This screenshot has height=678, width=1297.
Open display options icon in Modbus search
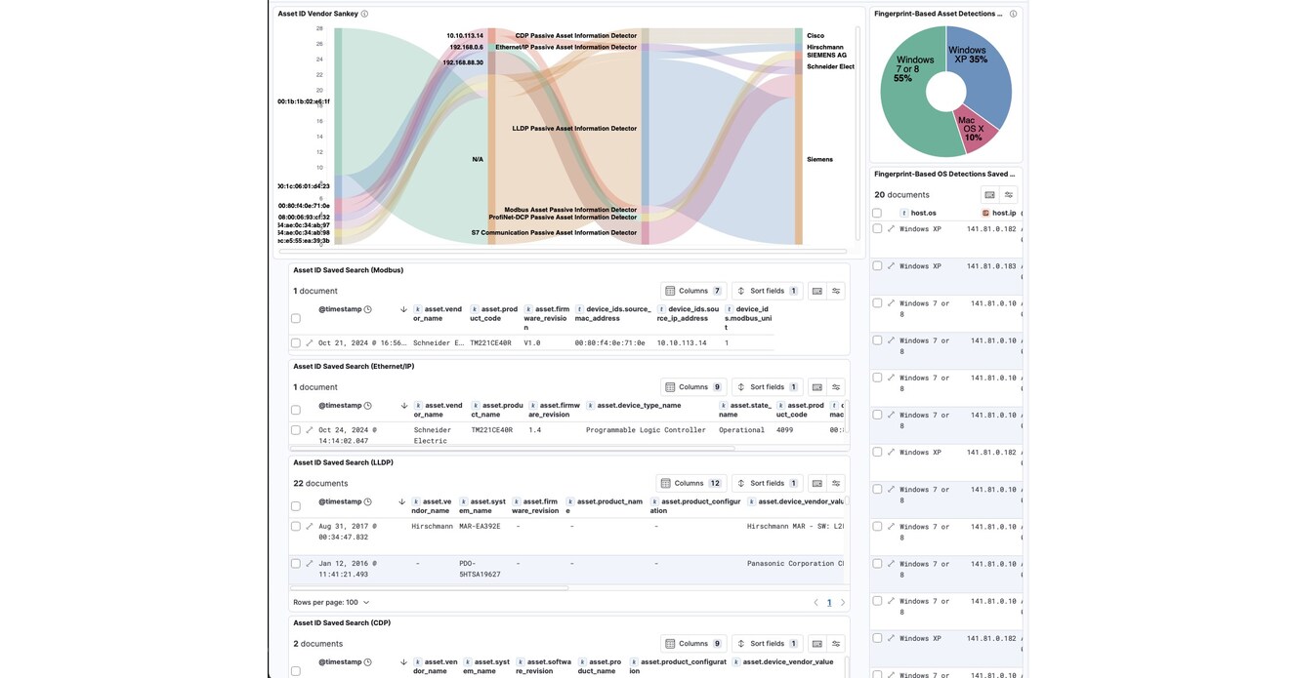(x=836, y=291)
